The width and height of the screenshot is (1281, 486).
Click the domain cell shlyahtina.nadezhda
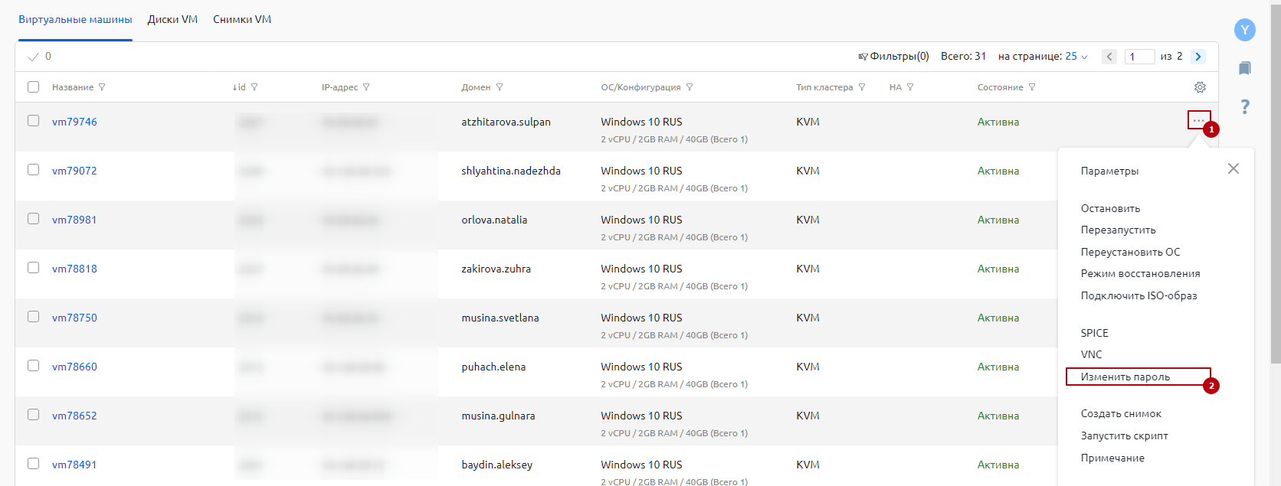coord(511,171)
